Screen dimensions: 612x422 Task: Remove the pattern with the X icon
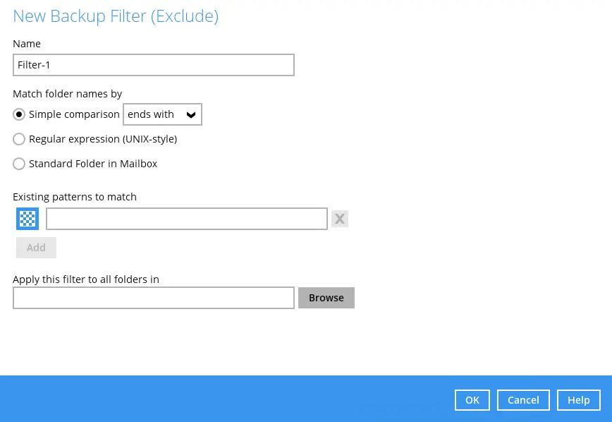340,219
